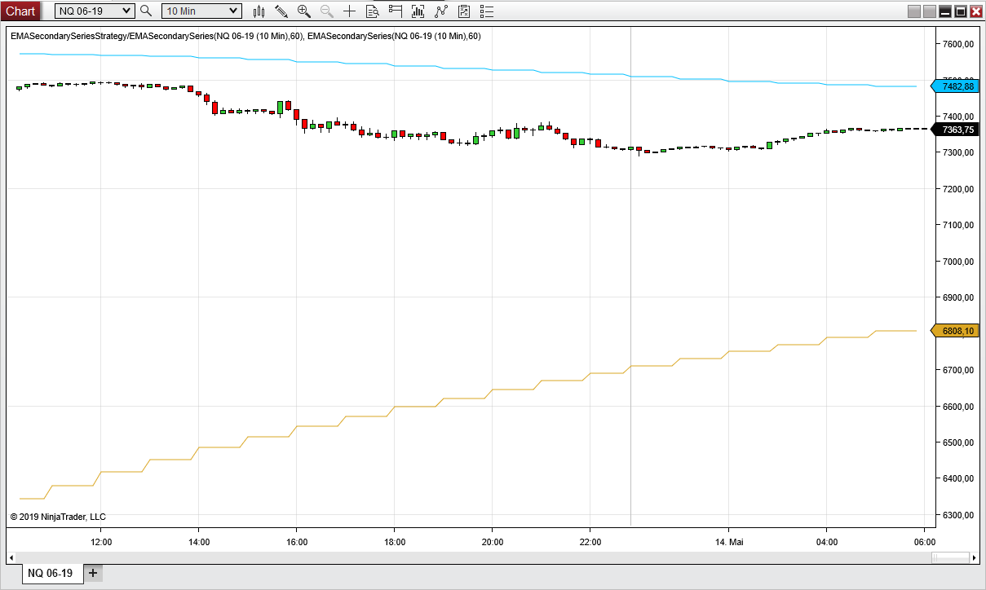Screen dimensions: 986x590
Task: Open the Strategies icon
Action: 464,11
